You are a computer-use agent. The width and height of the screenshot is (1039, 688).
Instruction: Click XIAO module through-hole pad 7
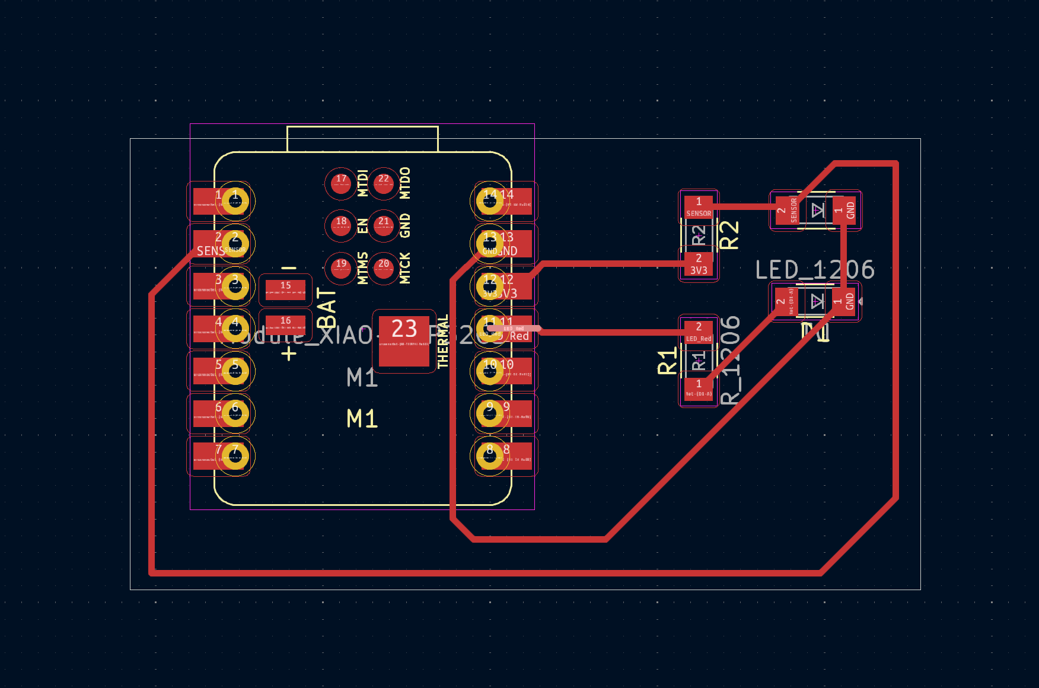pyautogui.click(x=235, y=456)
